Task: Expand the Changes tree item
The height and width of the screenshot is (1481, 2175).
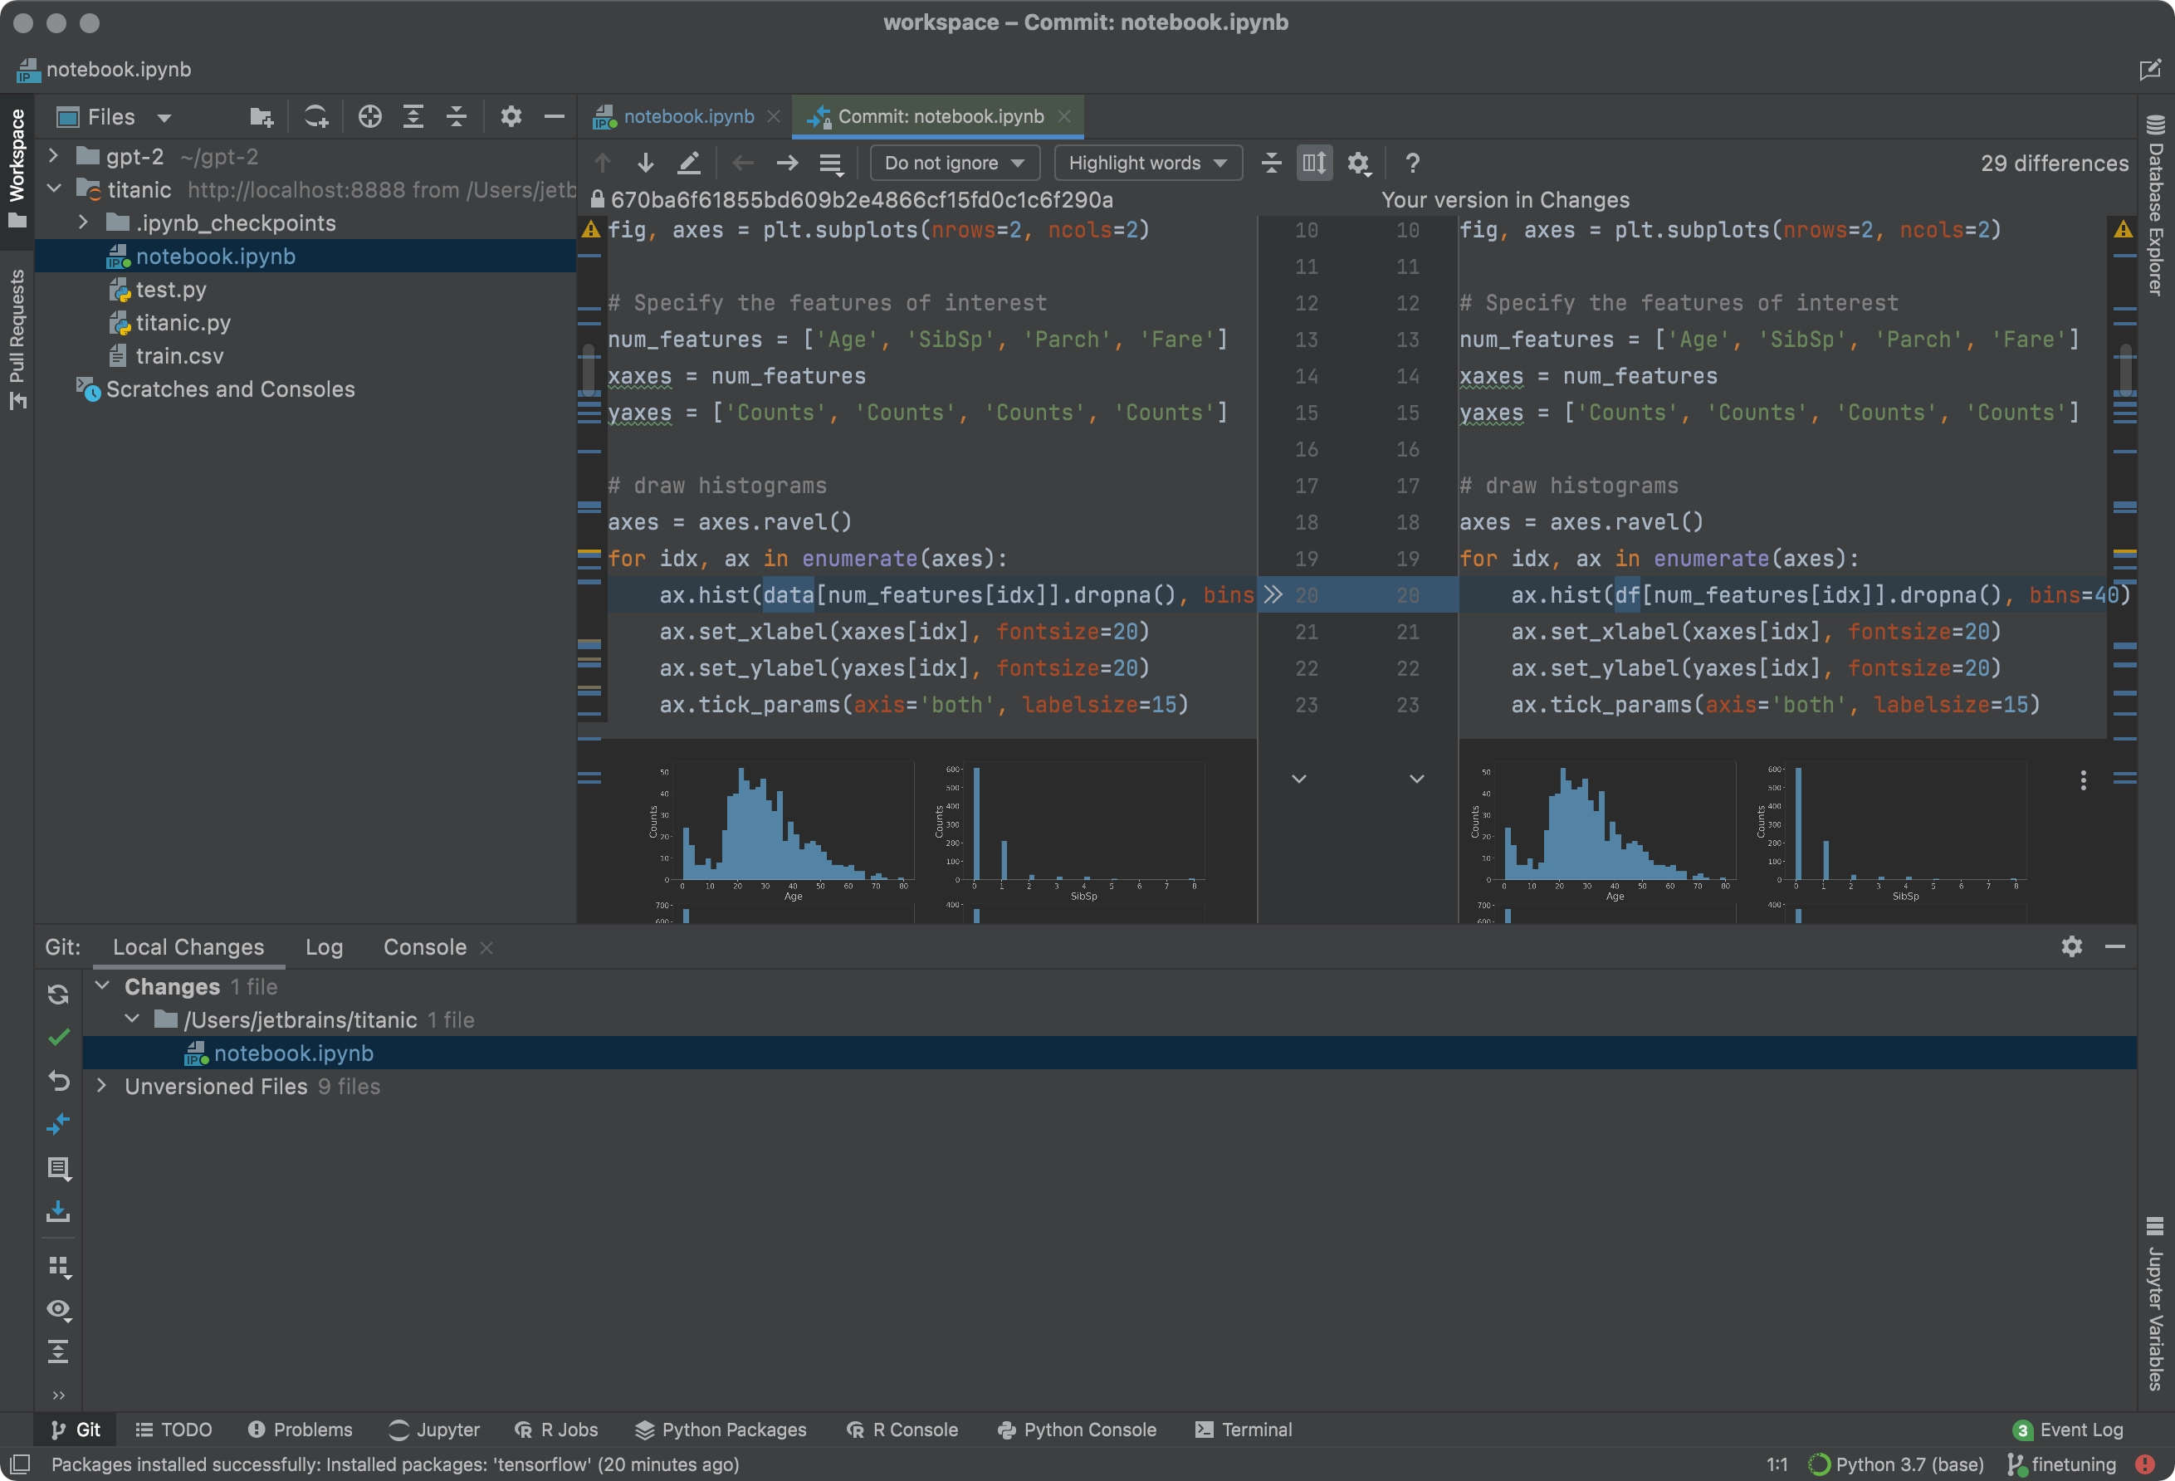Action: pyautogui.click(x=102, y=987)
